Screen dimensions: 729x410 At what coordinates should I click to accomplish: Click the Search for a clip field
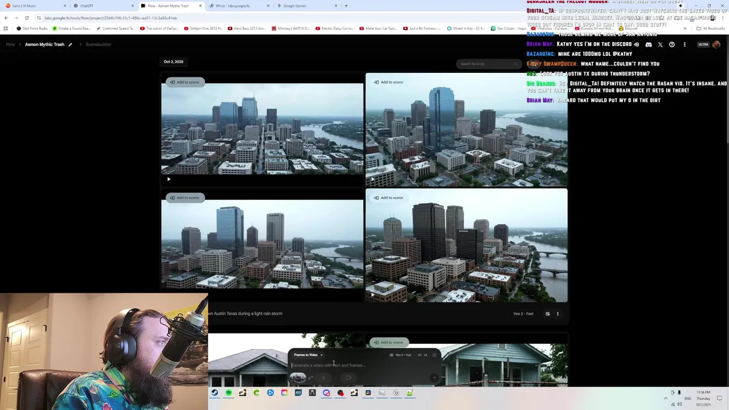pos(488,64)
